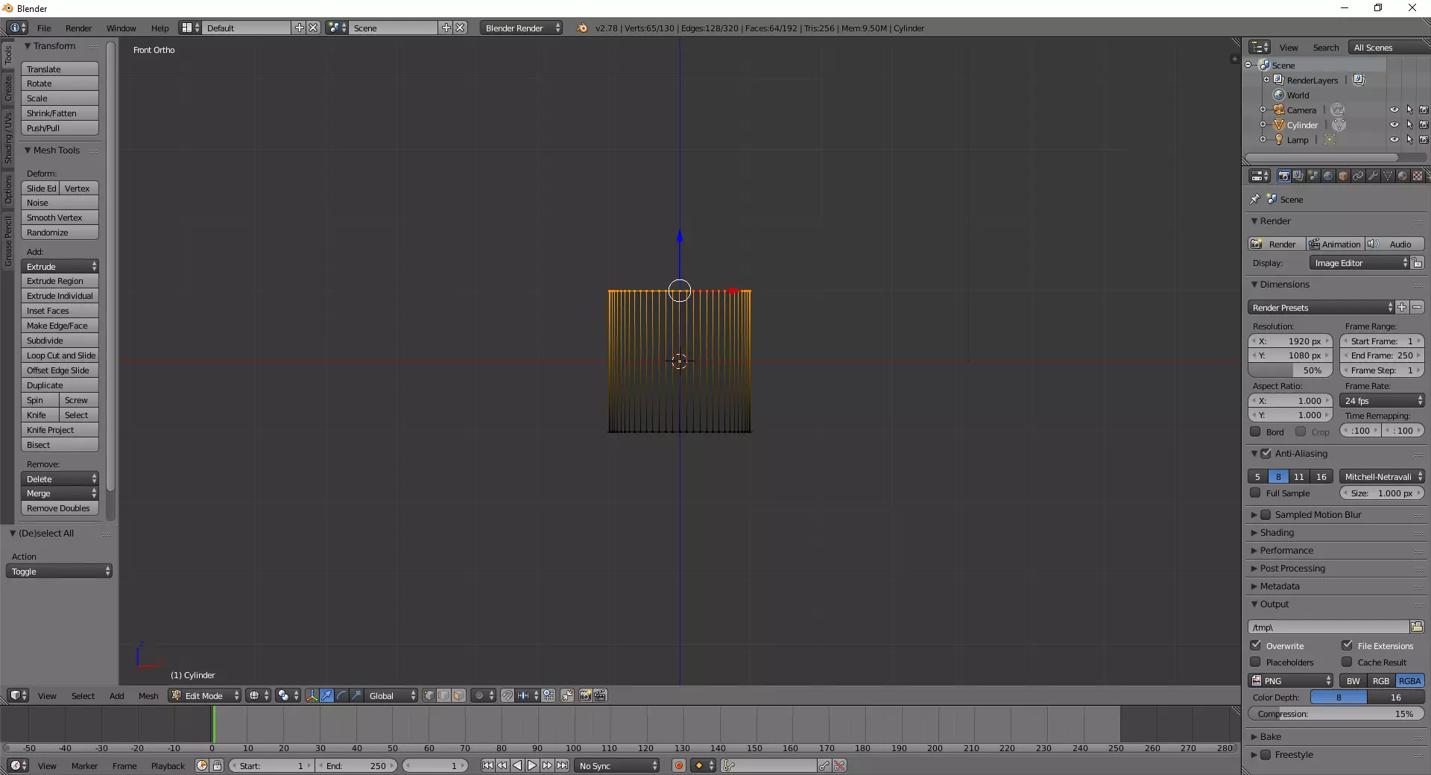The width and height of the screenshot is (1431, 775).
Task: Open the Modifiers properties tab (wrench icon)
Action: [x=1373, y=176]
